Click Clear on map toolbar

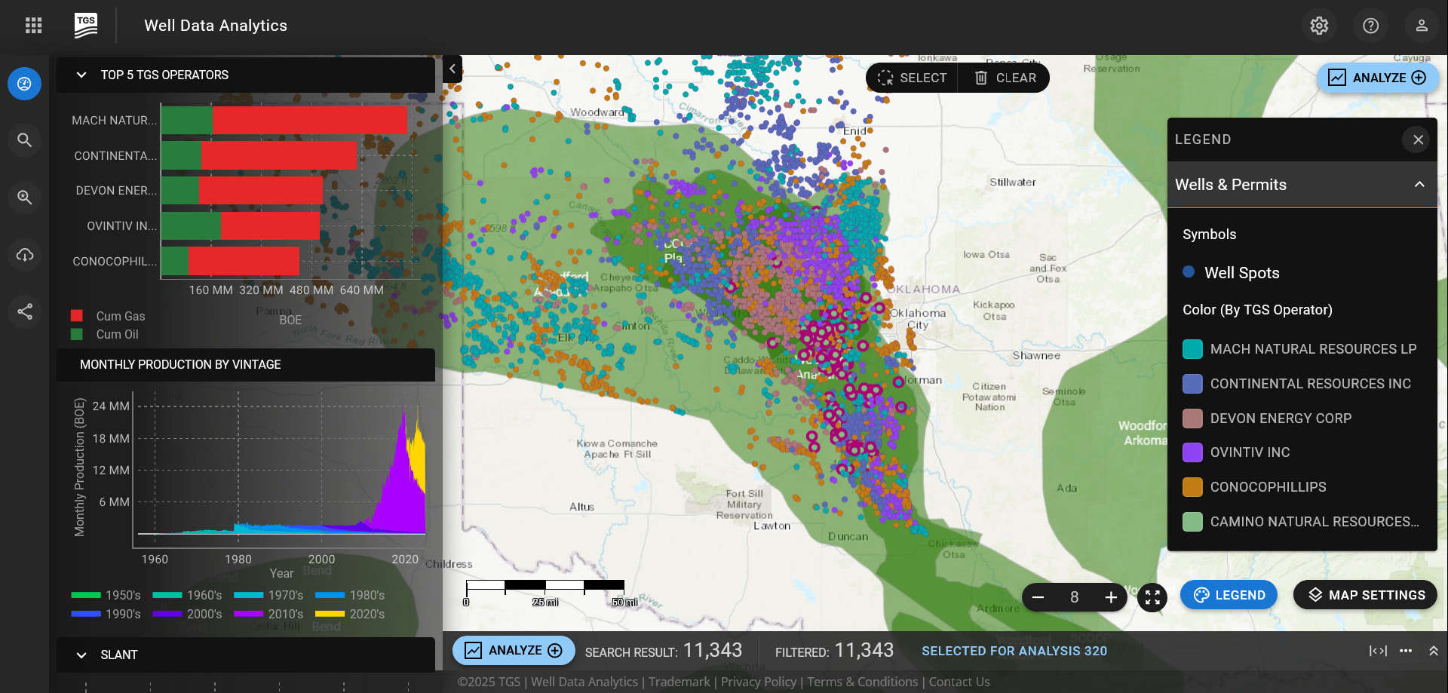pos(1005,78)
